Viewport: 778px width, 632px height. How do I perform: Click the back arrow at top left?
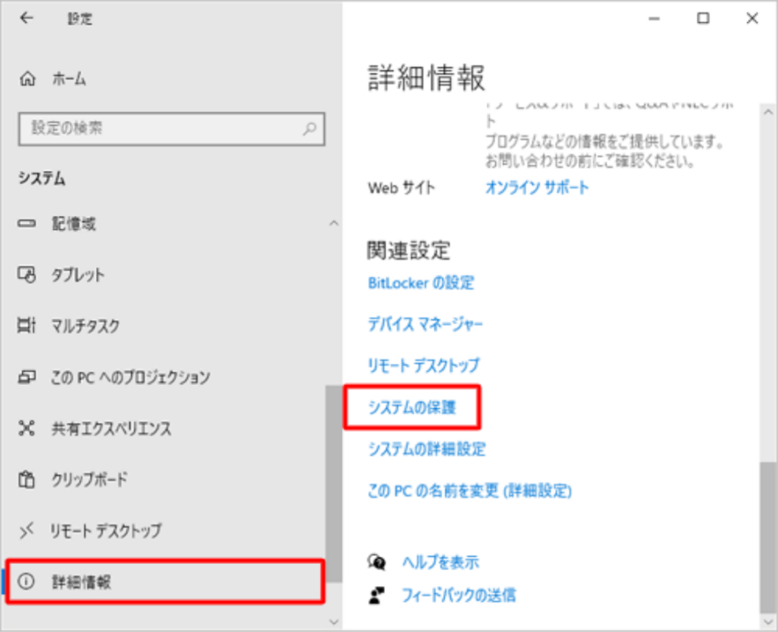[26, 18]
